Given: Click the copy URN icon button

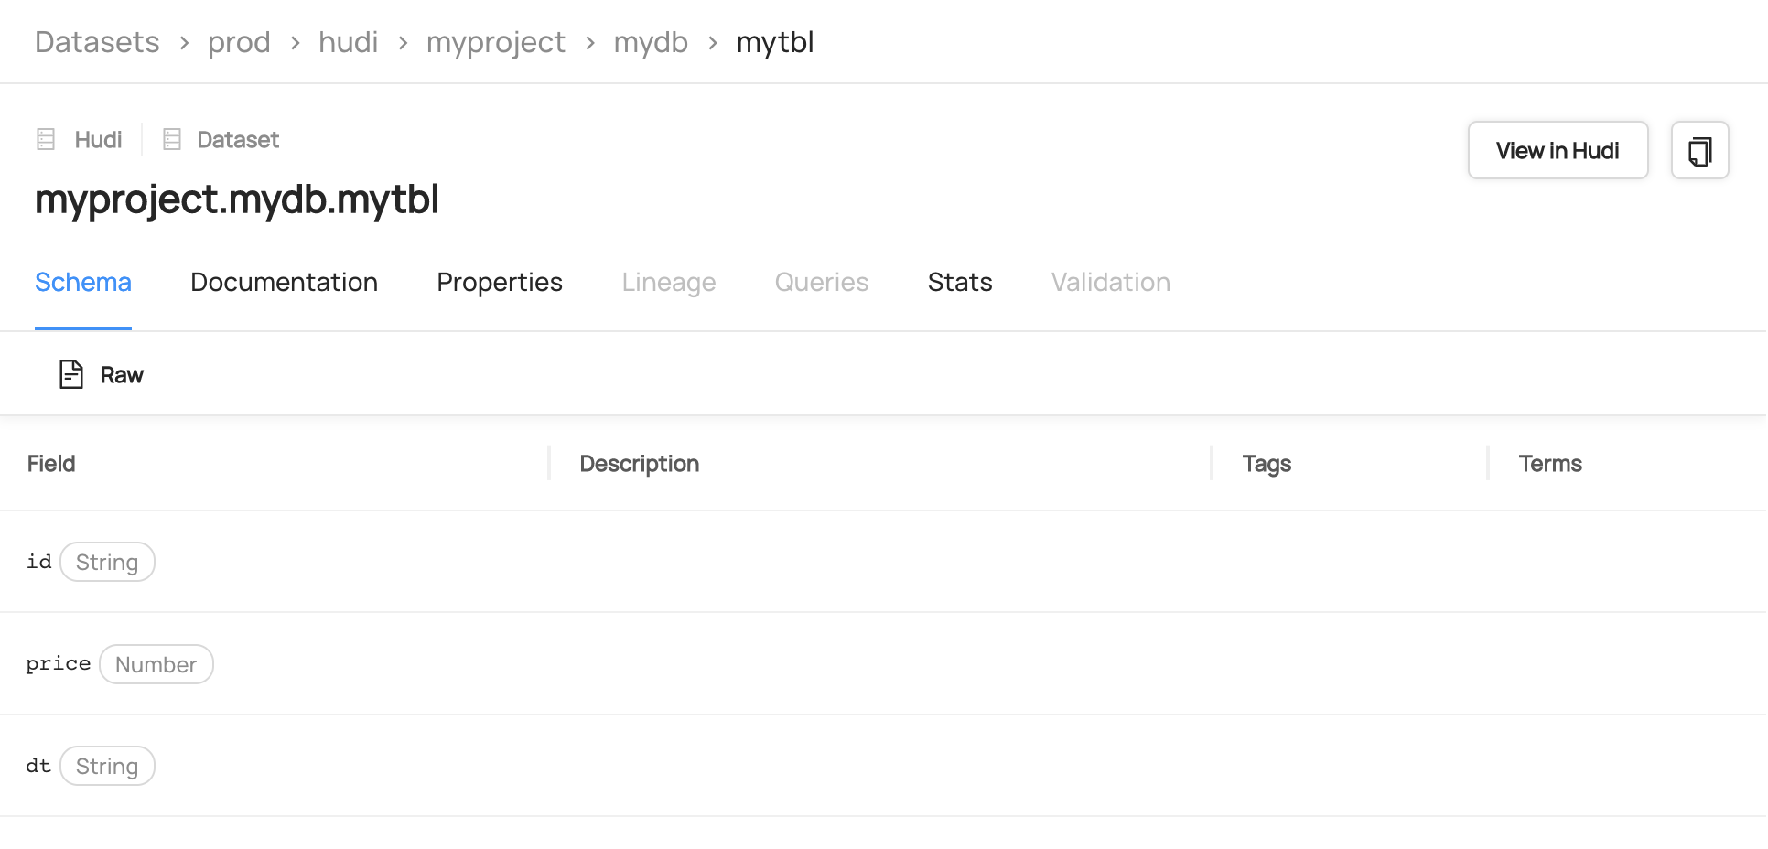Looking at the screenshot, I should pos(1699,151).
